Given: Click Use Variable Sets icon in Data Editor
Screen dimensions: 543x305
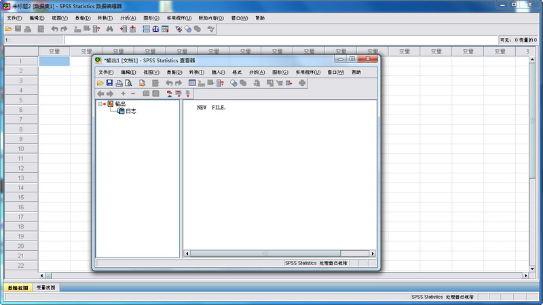Looking at the screenshot, I should [x=188, y=29].
